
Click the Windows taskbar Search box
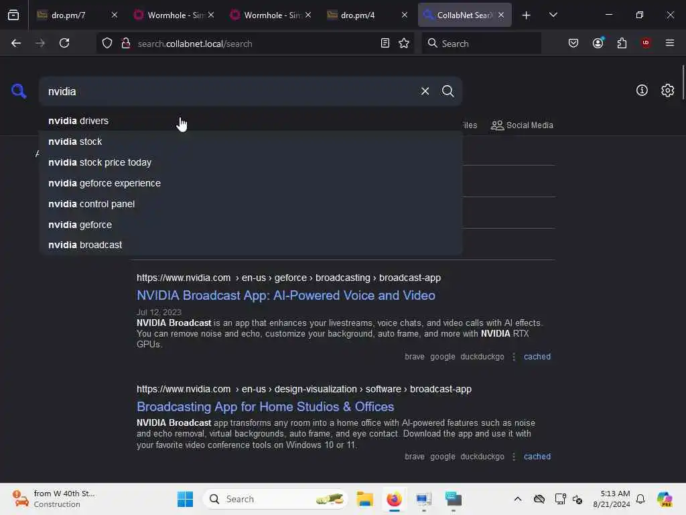(x=275, y=499)
